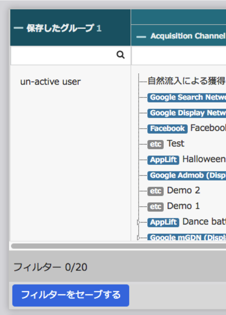Click the etc badge beside Demo 1
226x315 pixels.
pyautogui.click(x=156, y=207)
